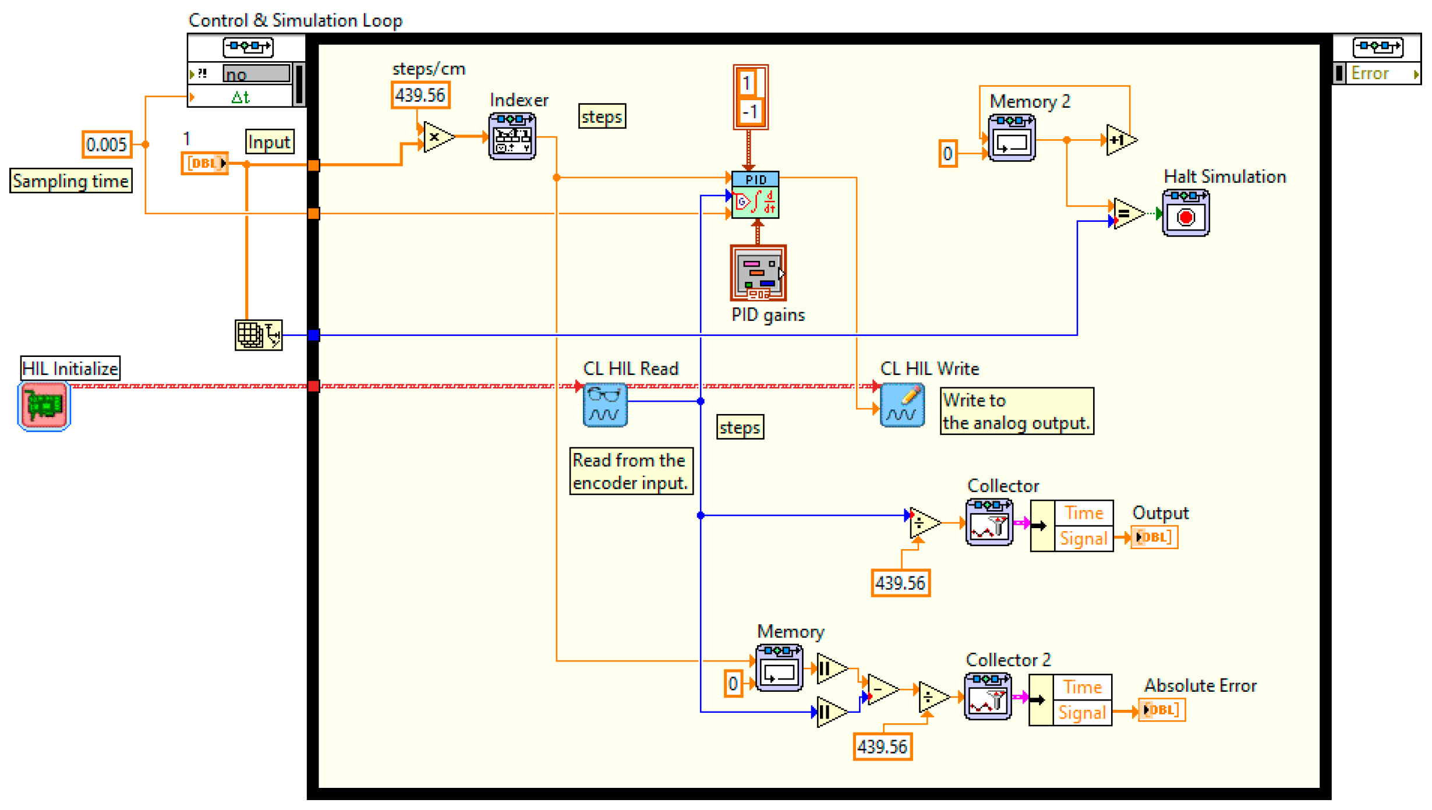
Task: Open the 'no' error mode selector
Action: click(x=257, y=74)
